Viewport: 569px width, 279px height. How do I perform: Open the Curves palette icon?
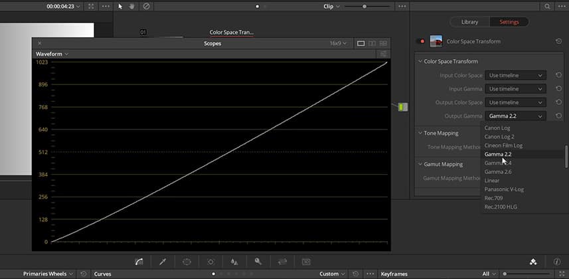(x=139, y=262)
